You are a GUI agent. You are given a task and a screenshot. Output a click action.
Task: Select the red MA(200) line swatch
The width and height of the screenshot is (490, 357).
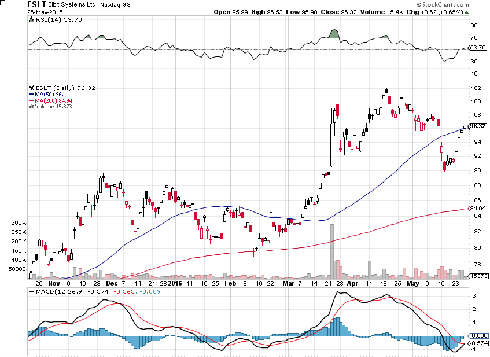pos(32,101)
